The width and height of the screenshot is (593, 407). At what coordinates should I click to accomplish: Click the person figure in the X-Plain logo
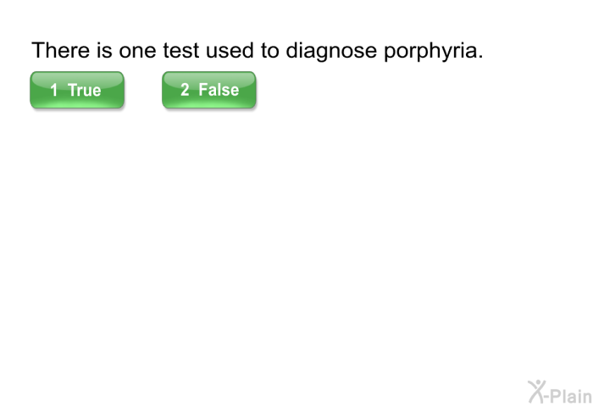[x=536, y=392]
